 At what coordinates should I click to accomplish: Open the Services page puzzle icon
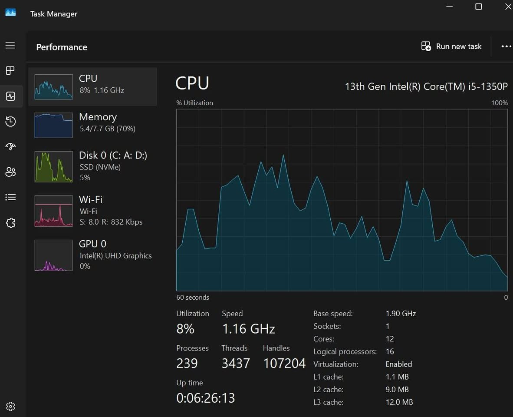(10, 223)
